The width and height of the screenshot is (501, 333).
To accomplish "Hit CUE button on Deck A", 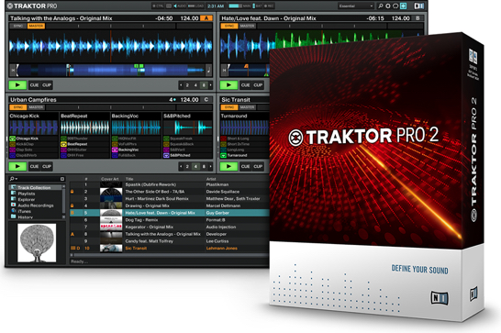I will [34, 85].
